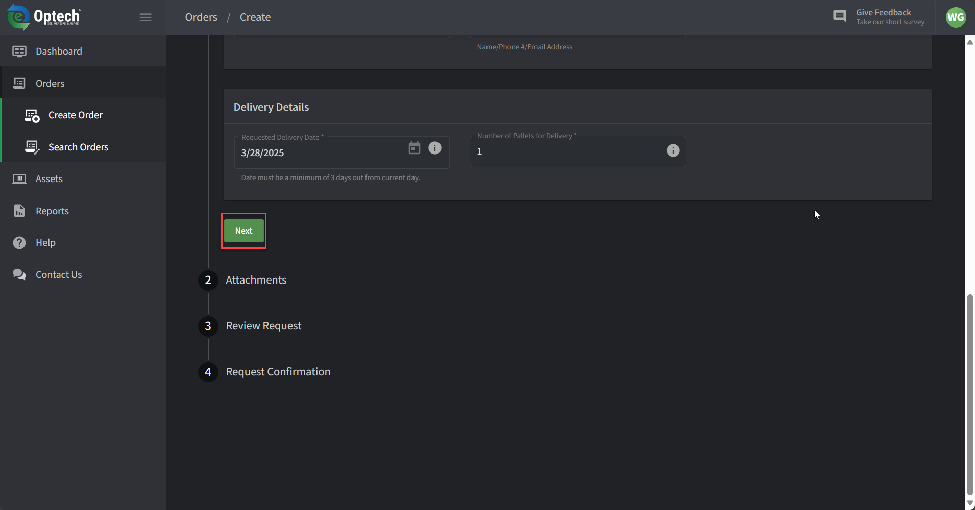Viewport: 975px width, 510px height.
Task: Click the Optech logo
Action: coord(44,17)
